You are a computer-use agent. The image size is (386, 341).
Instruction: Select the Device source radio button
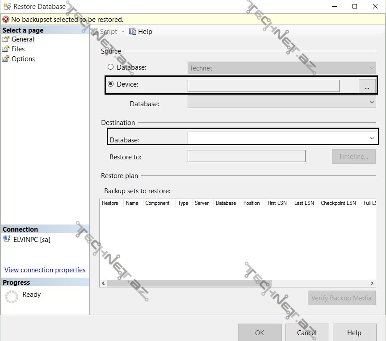[x=111, y=83]
